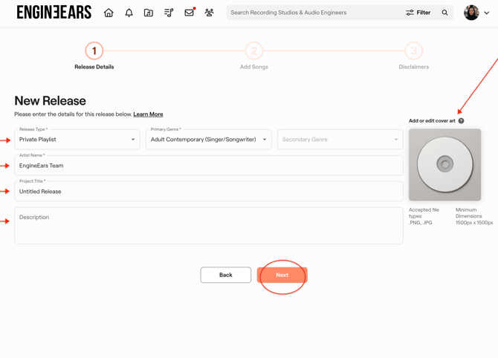Click the disc cover art placeholder
The width and height of the screenshot is (498, 358).
point(444,164)
